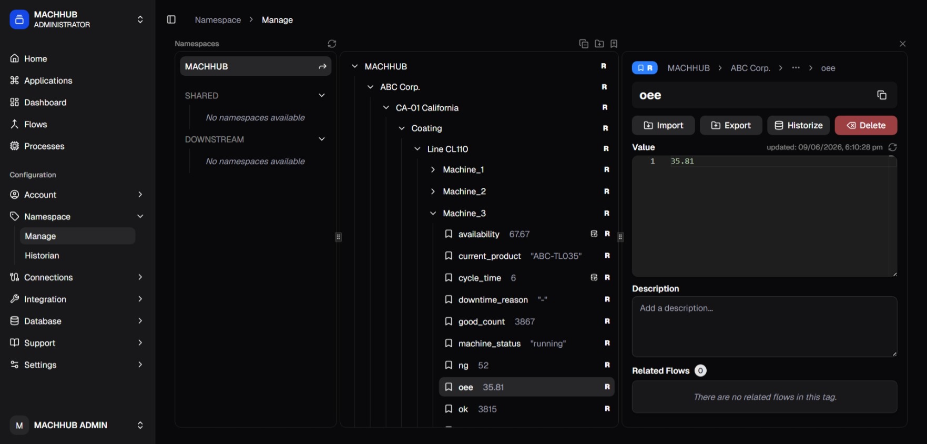Click handle between tree and details panels
This screenshot has height=444, width=927.
coord(620,237)
